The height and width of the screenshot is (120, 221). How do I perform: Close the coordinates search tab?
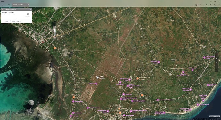[28, 5]
